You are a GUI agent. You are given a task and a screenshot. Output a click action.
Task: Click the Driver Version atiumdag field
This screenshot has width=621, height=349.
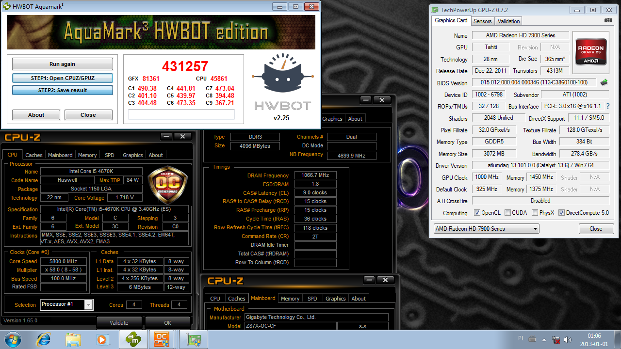click(x=541, y=165)
